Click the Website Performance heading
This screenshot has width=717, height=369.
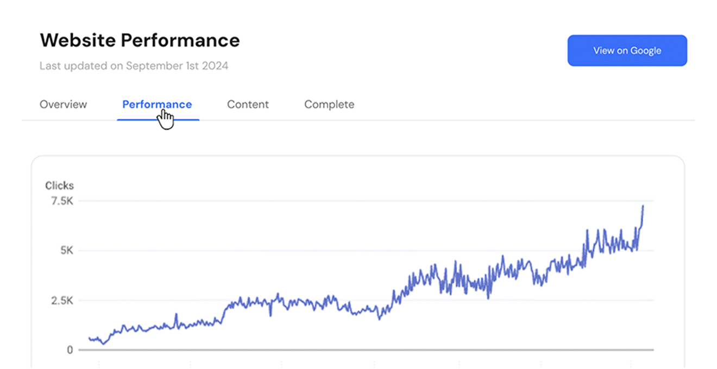[x=140, y=40]
